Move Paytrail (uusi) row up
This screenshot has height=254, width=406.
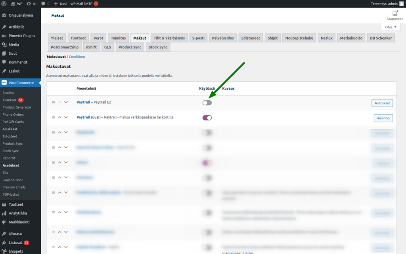point(60,117)
